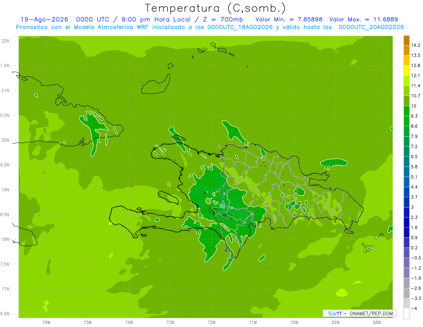
Task: Click the 2.3 colorbar value
Action: click(415, 217)
